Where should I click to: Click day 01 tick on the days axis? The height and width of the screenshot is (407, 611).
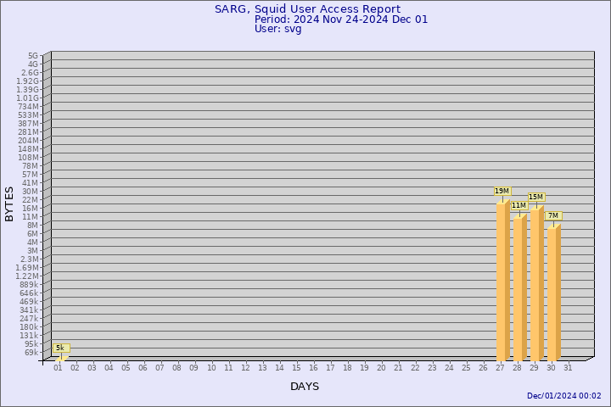click(58, 368)
